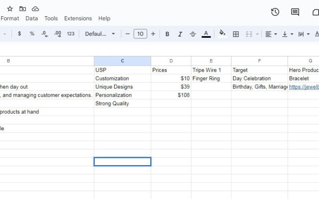
Task: Decrease font size with minus button
Action: [128, 34]
